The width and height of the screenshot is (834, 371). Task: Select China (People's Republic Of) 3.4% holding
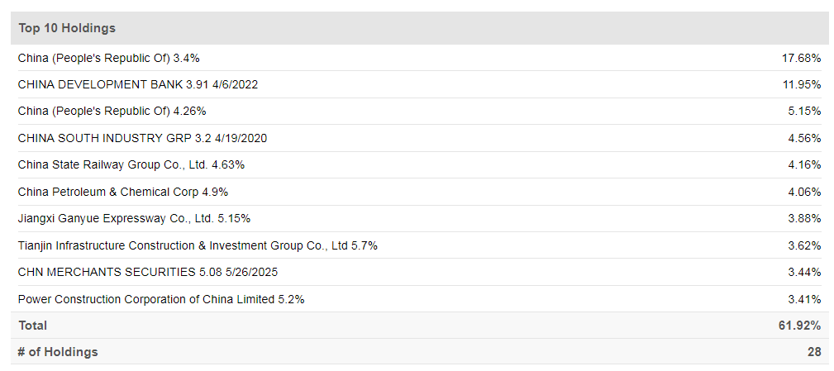coord(108,58)
